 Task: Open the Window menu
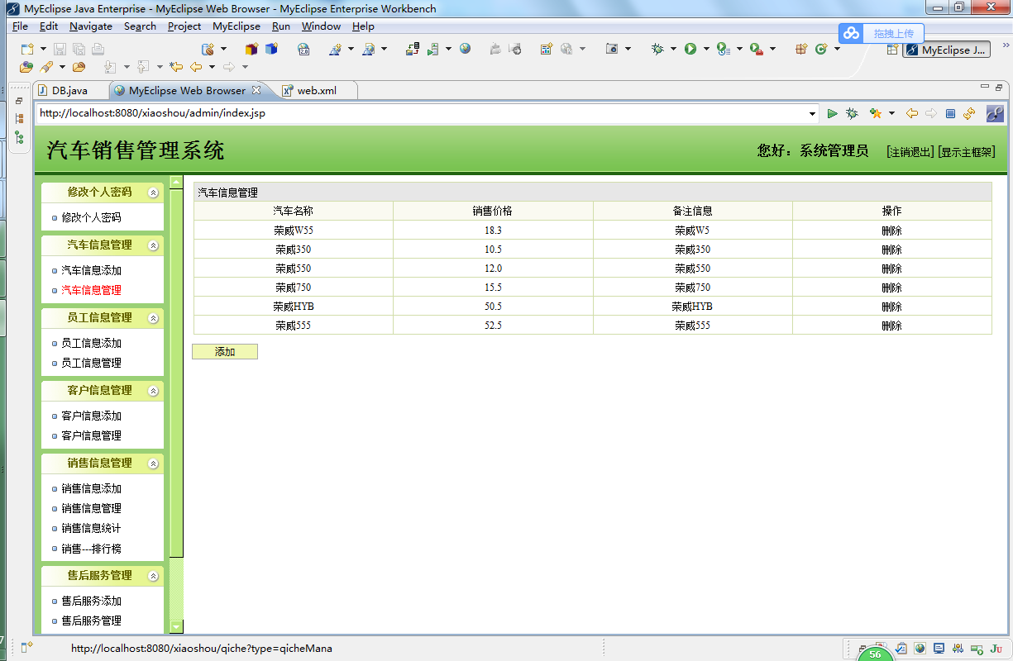point(321,26)
